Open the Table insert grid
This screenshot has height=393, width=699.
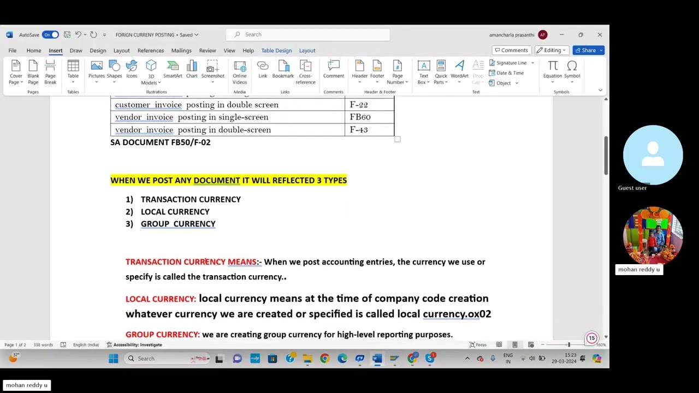[73, 72]
